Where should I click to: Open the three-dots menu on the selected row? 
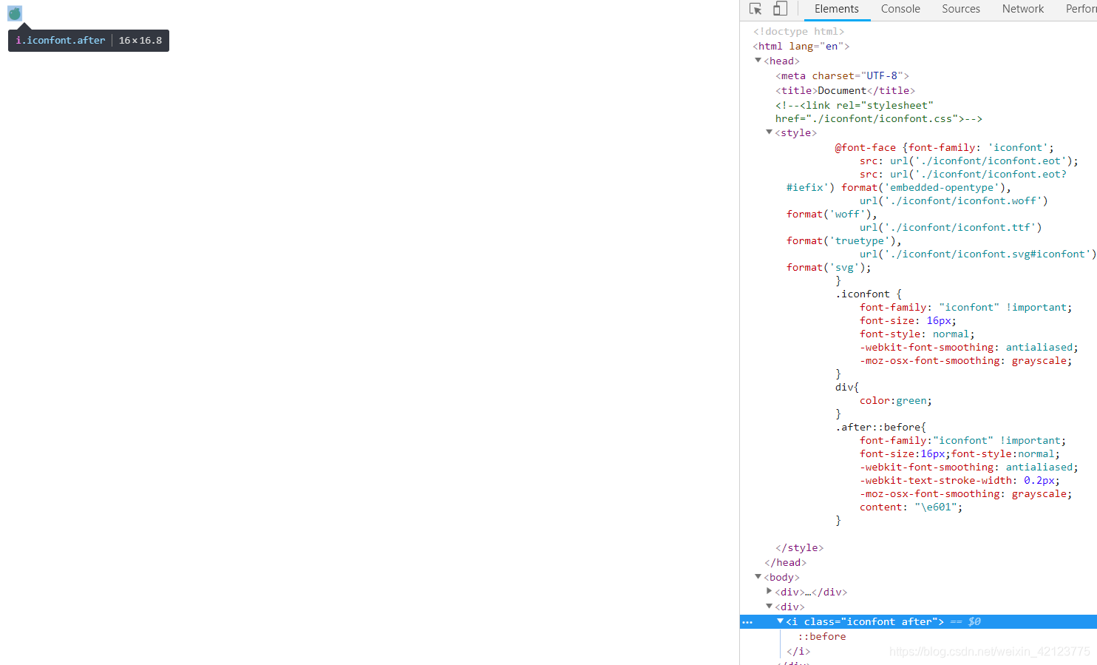click(x=747, y=622)
